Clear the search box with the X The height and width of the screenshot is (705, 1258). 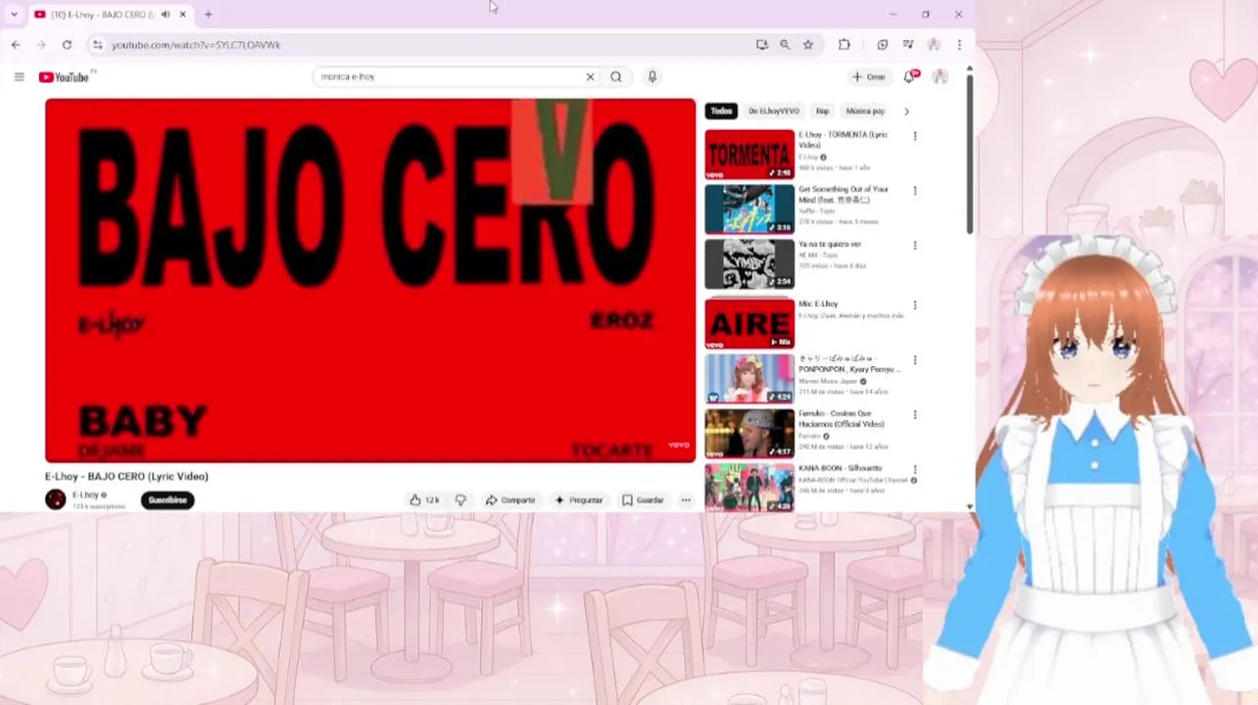click(x=590, y=76)
